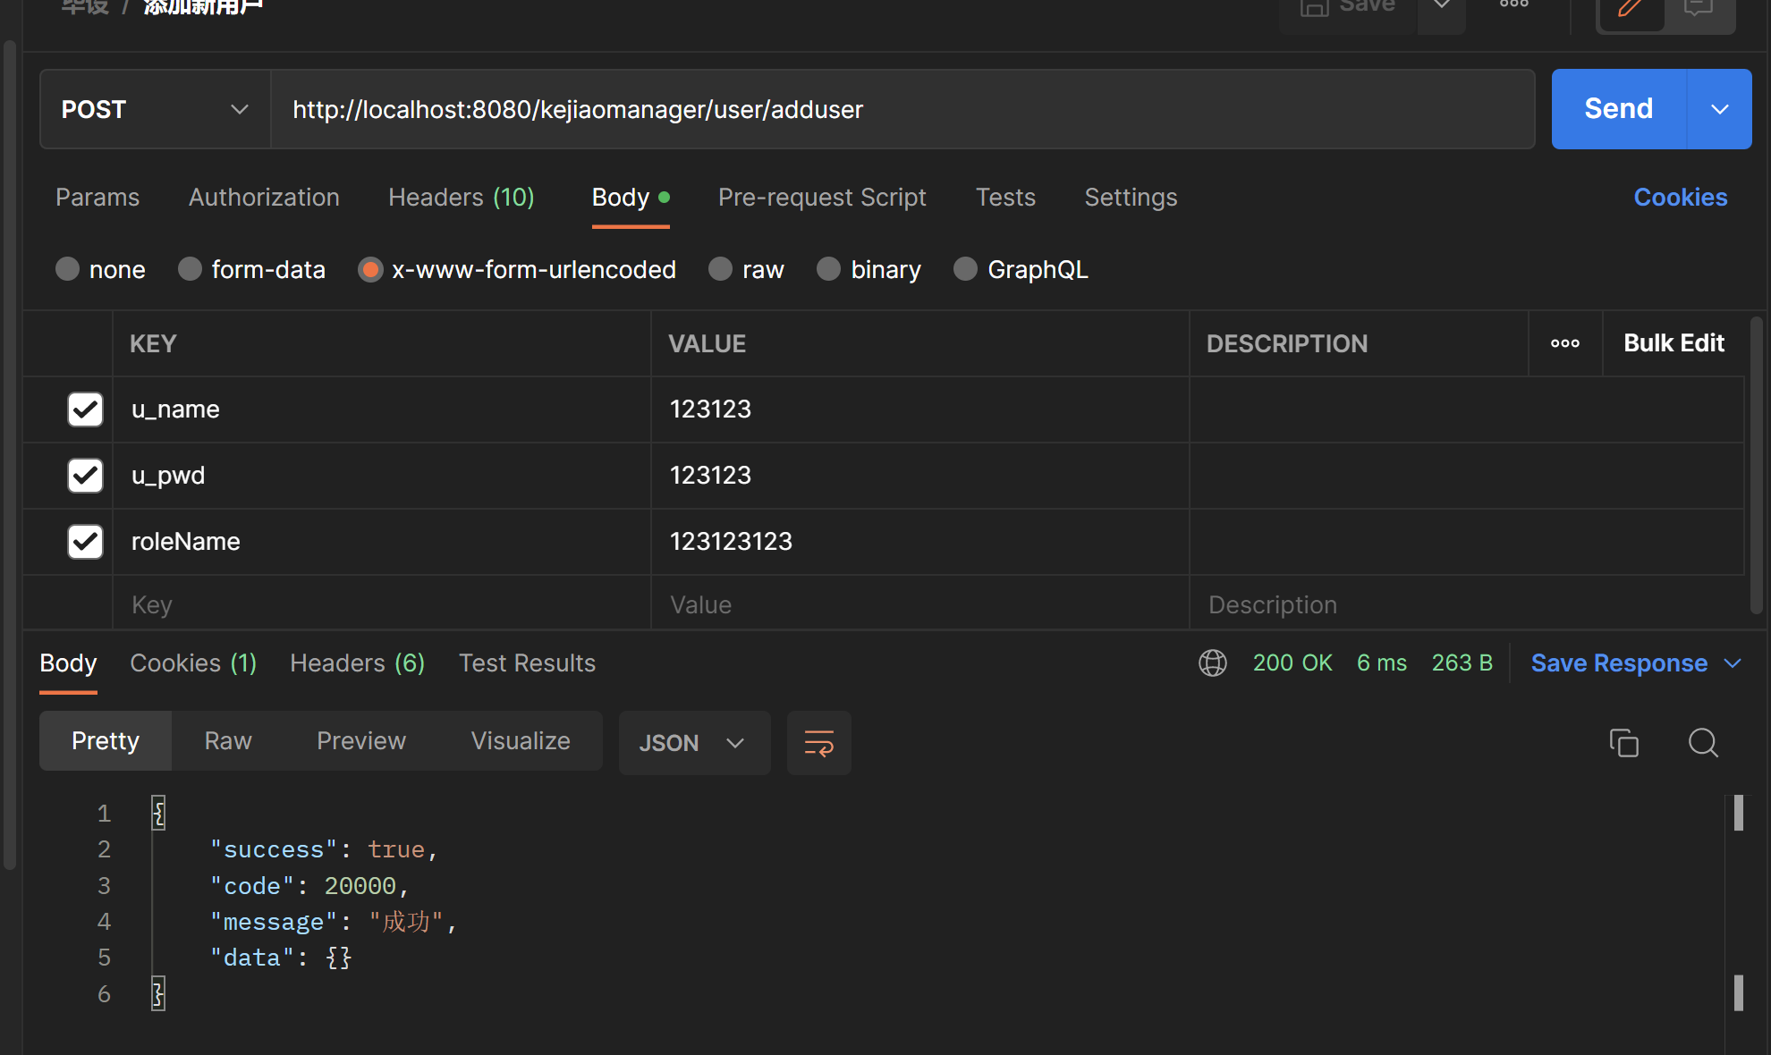Open the response Cookies (1) tab
Screen dimensions: 1771x1055
pos(193,663)
